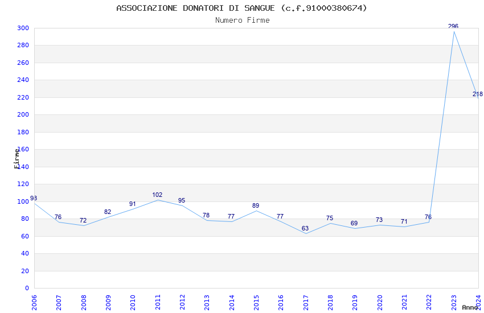Select the 72 data label for 2008
The width and height of the screenshot is (484, 313).
pos(83,220)
